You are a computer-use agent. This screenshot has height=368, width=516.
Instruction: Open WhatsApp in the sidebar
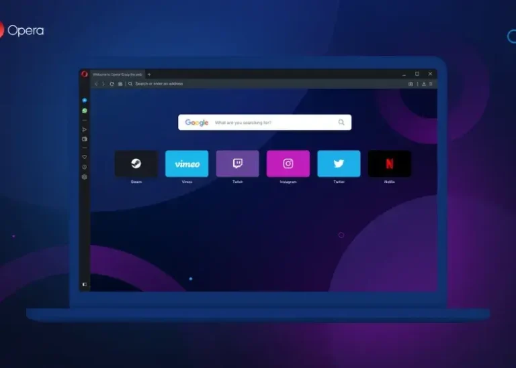coord(85,111)
